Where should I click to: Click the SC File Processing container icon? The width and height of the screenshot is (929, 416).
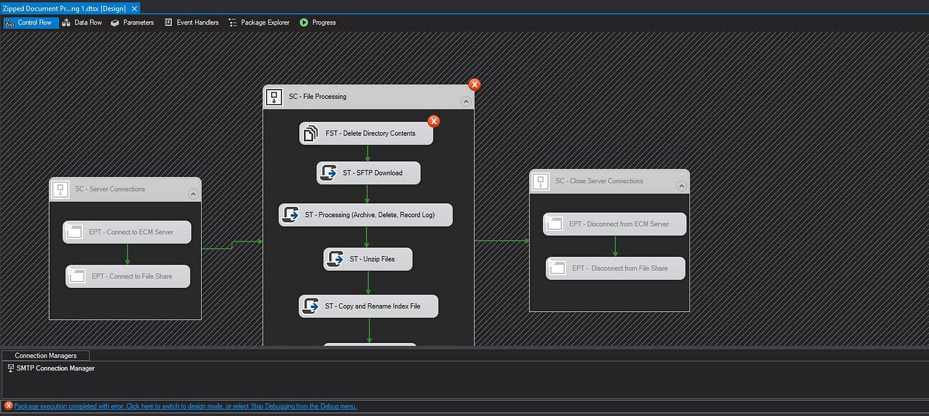coord(275,97)
